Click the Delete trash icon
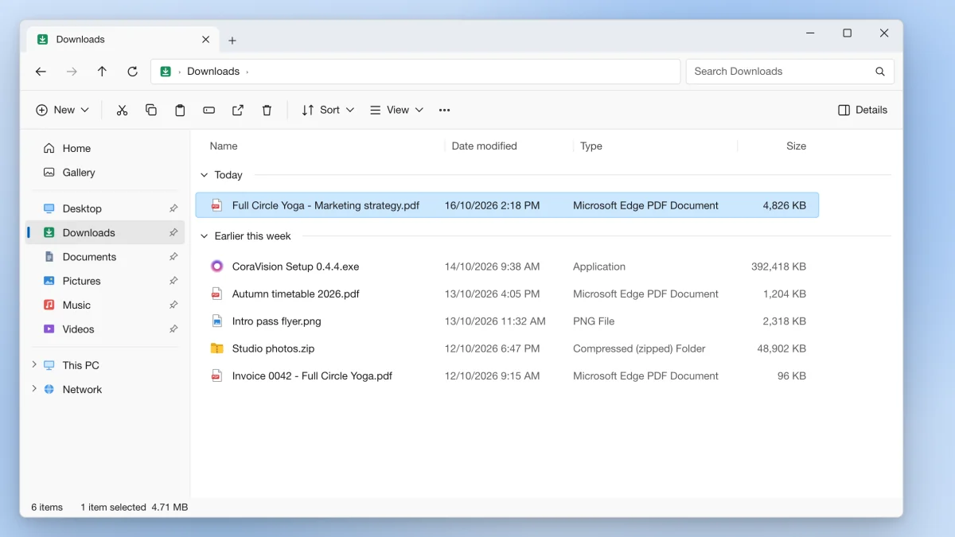 [267, 110]
